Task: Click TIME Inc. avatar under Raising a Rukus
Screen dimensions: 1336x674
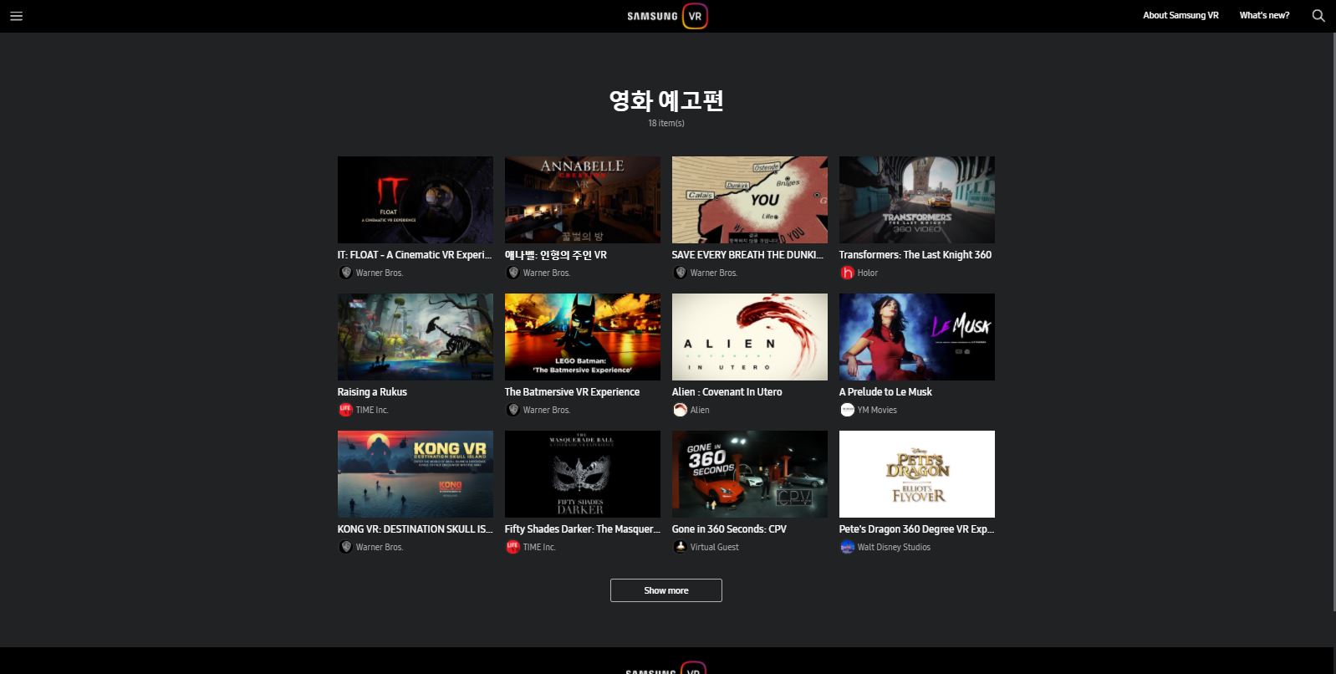Action: [x=345, y=410]
